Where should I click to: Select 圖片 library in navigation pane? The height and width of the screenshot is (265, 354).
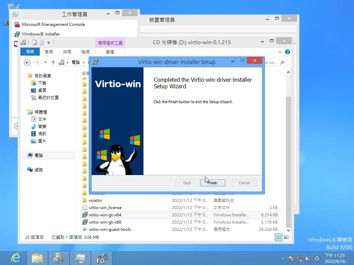(42, 141)
